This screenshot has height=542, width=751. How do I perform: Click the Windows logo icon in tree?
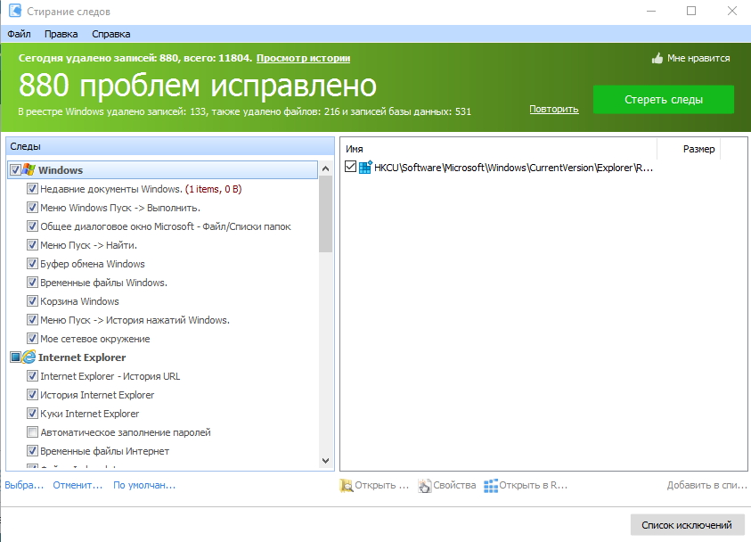pos(29,169)
